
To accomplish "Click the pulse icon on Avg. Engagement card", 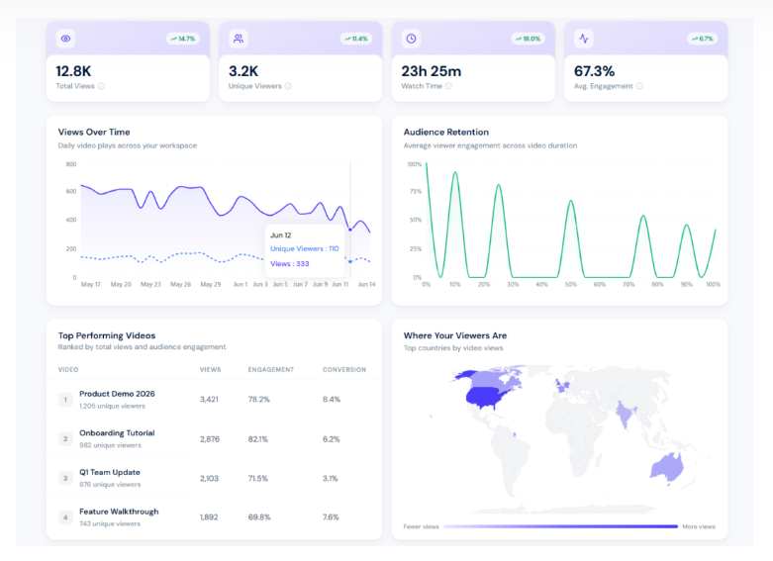I will (x=584, y=39).
